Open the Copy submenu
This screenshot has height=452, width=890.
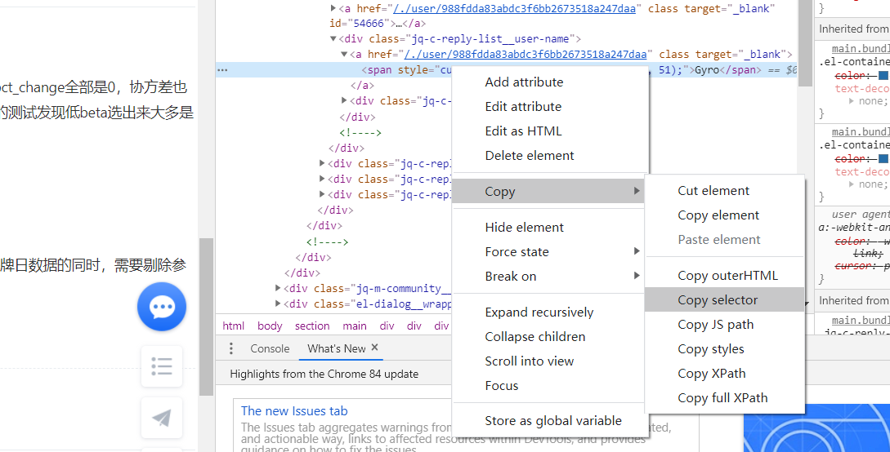pyautogui.click(x=549, y=192)
